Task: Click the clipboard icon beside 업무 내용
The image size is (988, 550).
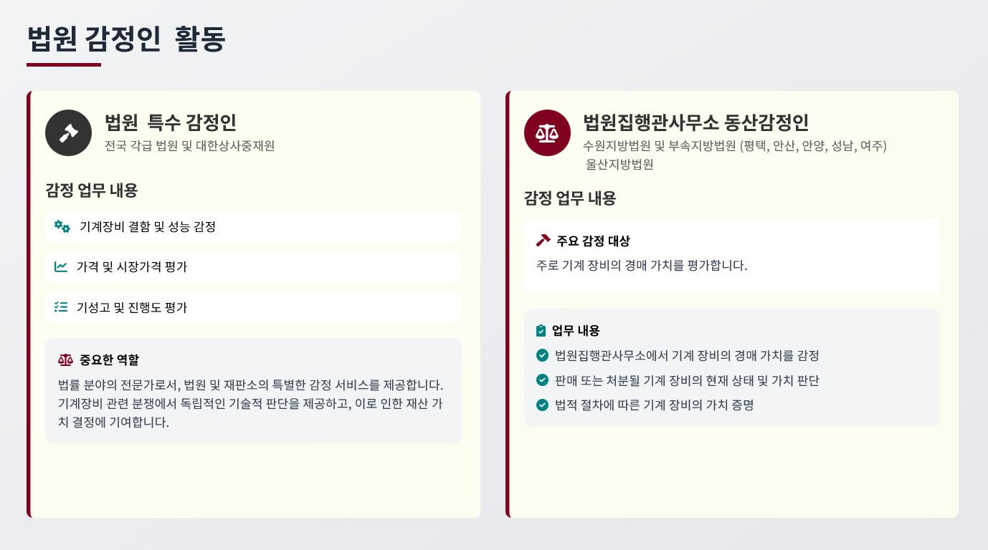Action: (541, 331)
